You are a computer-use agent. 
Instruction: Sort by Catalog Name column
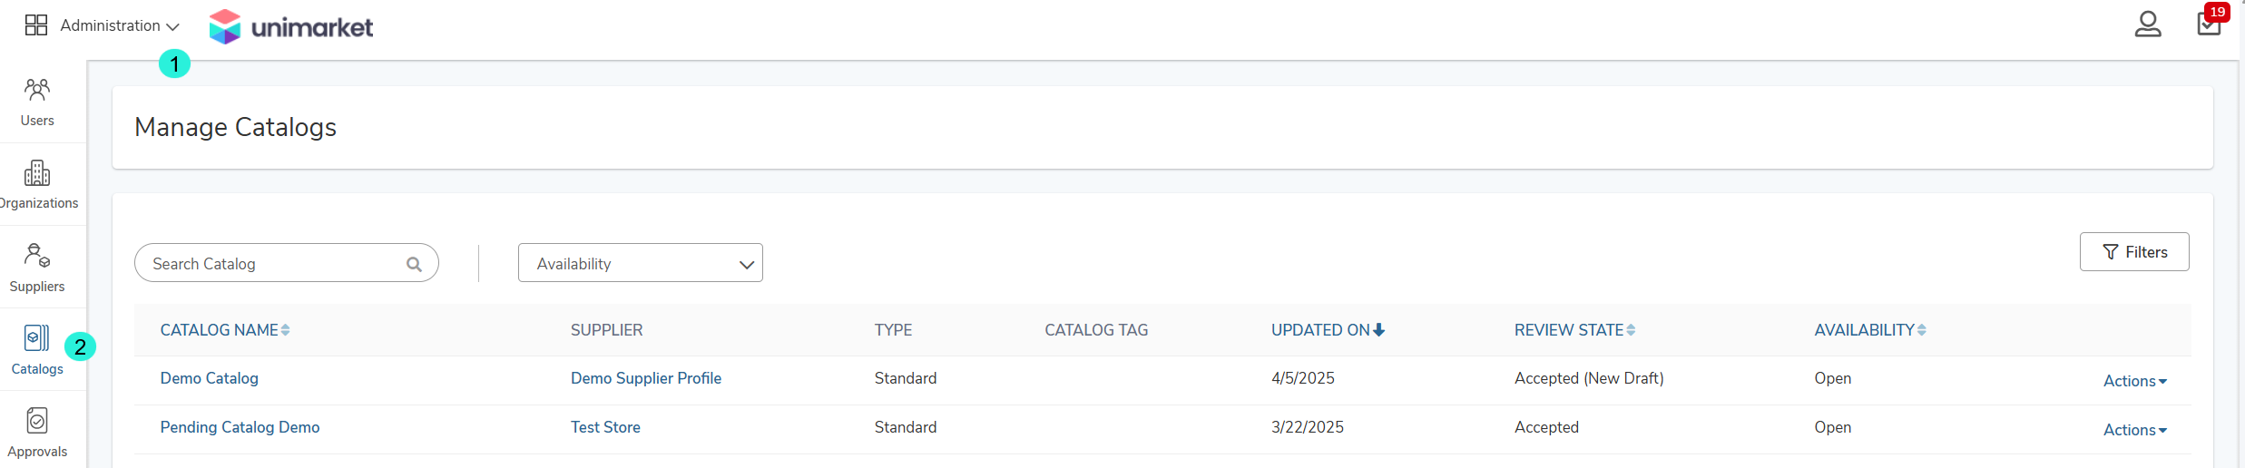[225, 330]
